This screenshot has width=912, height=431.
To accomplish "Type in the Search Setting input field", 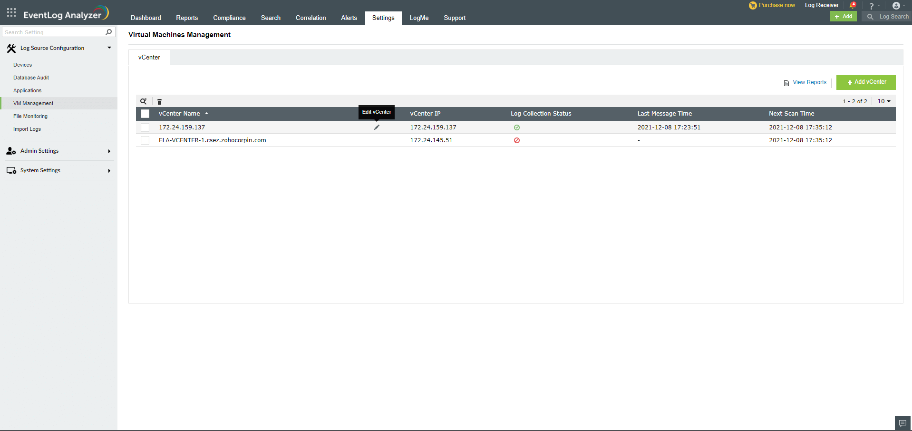I will pos(52,32).
